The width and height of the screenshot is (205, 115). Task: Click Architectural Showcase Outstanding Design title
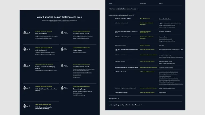click(127, 68)
